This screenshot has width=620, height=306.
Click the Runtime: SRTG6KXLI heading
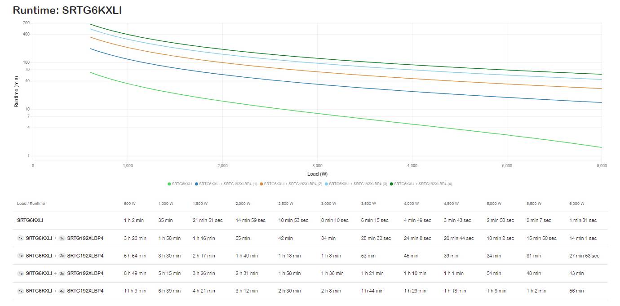click(67, 10)
